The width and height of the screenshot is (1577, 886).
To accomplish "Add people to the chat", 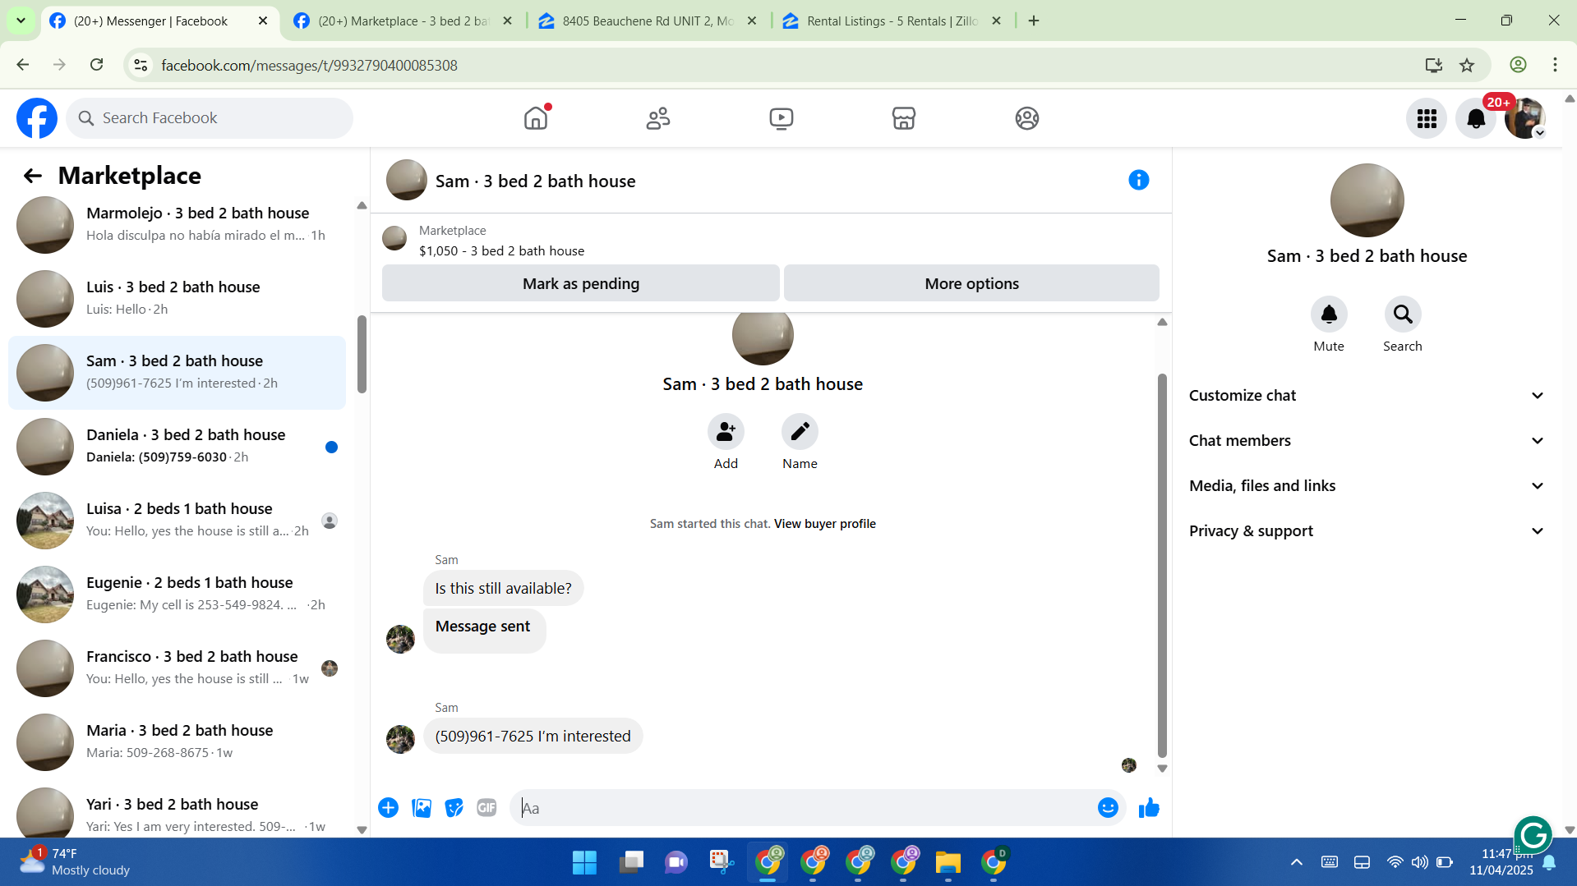I will (x=726, y=432).
